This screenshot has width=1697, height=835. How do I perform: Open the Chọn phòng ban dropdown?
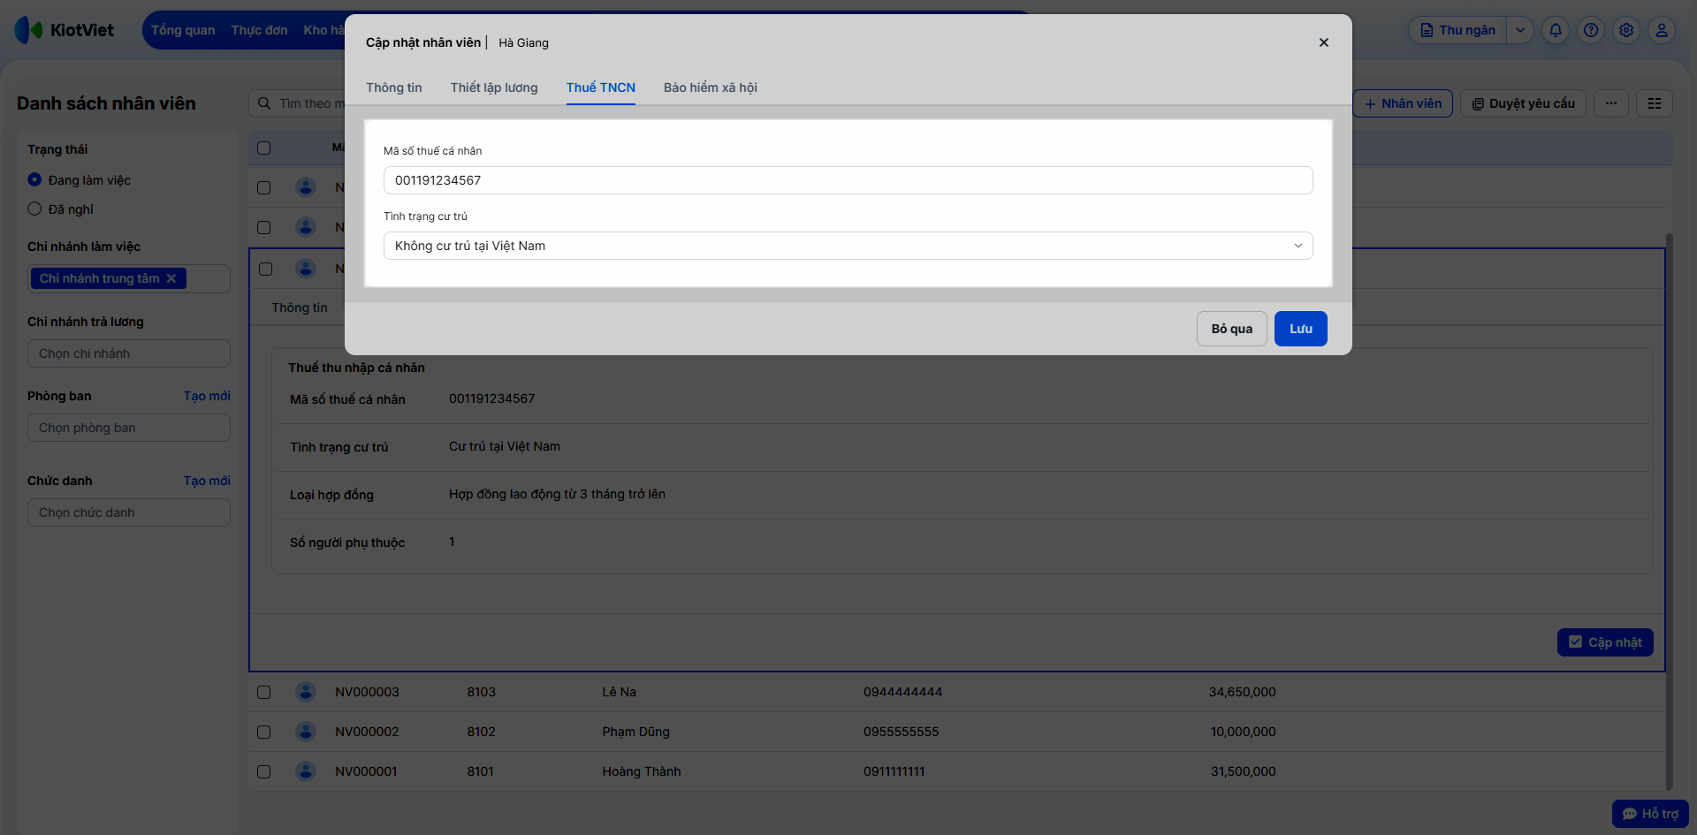129,428
